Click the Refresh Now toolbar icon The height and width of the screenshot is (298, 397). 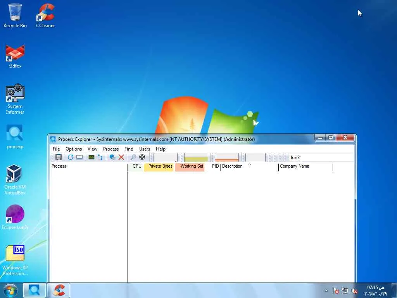[x=71, y=158]
